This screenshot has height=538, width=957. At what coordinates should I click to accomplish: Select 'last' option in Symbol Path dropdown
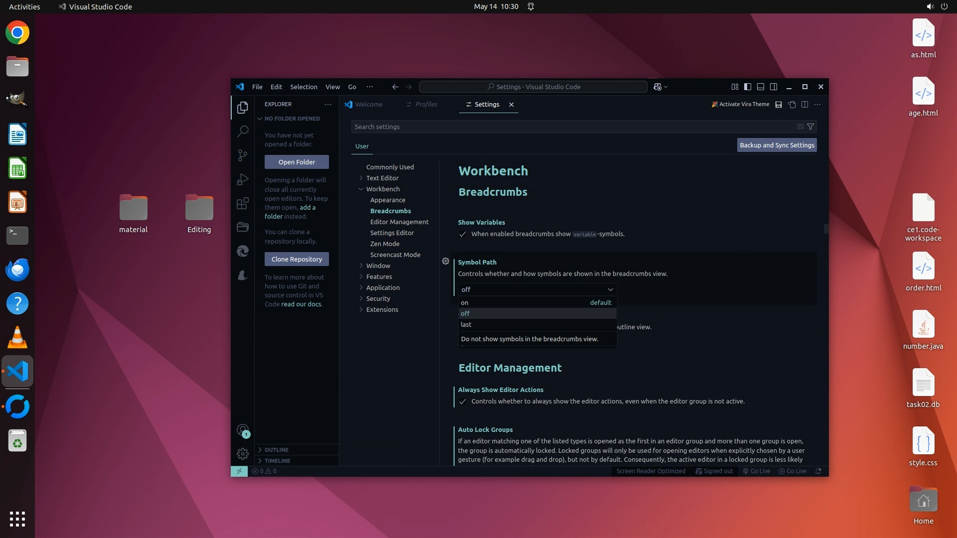pos(467,324)
